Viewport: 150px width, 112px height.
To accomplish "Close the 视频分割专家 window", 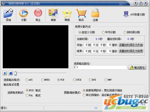I will pos(145,3).
